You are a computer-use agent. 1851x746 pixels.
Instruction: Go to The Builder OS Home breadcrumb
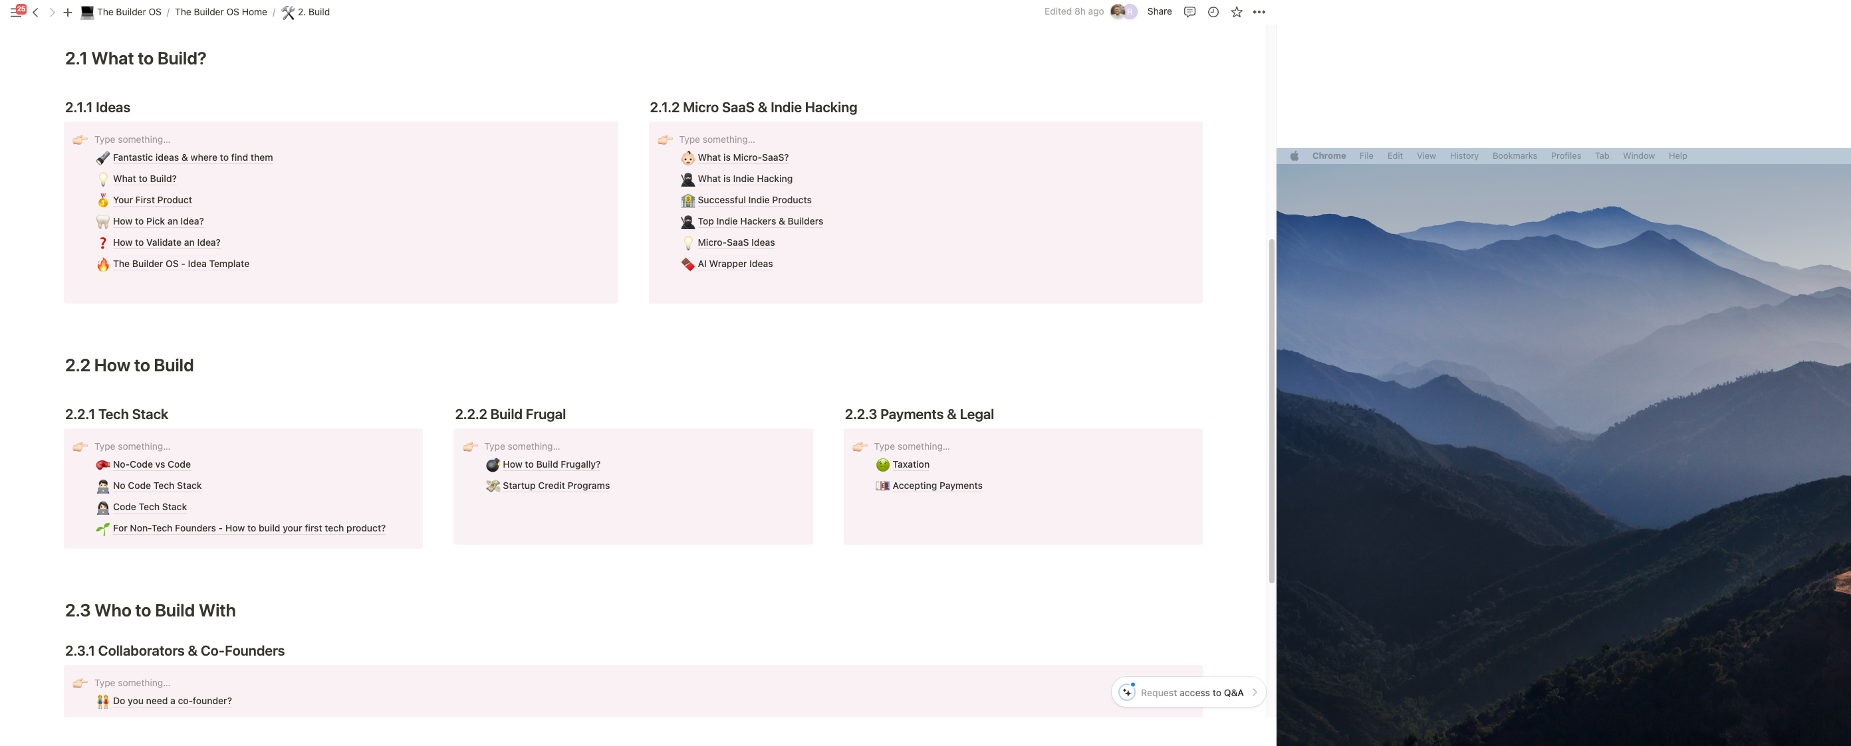coord(221,12)
